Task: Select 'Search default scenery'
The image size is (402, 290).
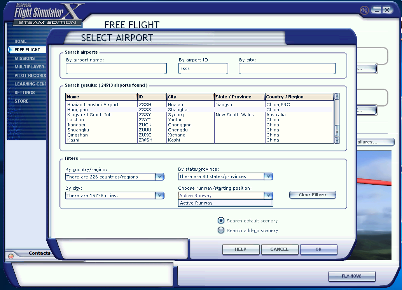Action: point(221,220)
